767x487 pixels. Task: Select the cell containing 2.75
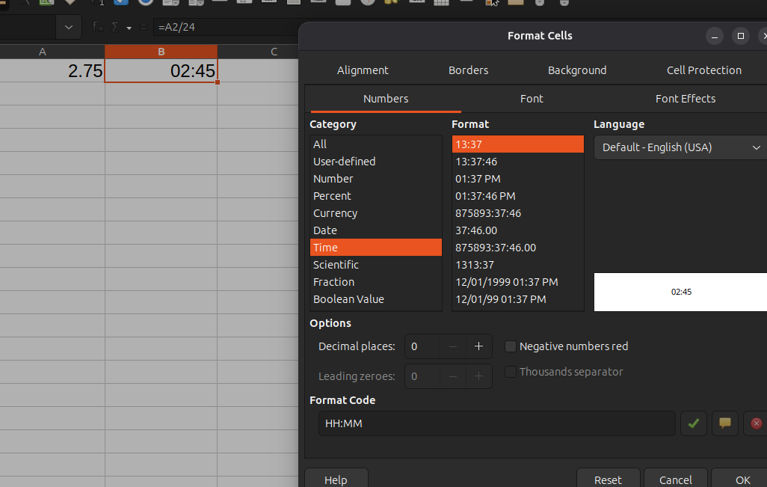click(x=52, y=71)
